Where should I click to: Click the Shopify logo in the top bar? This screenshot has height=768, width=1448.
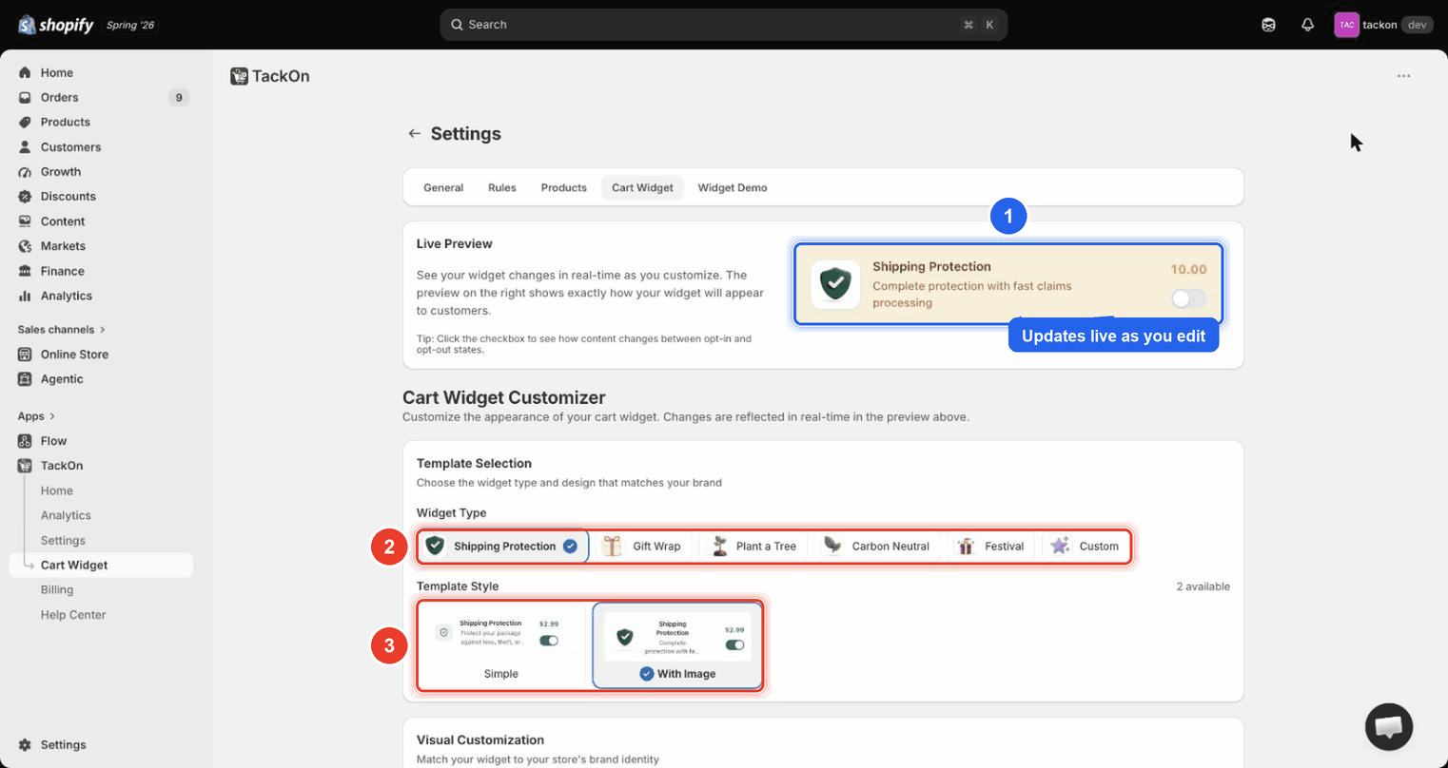point(56,25)
